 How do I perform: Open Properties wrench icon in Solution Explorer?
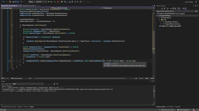183,9
